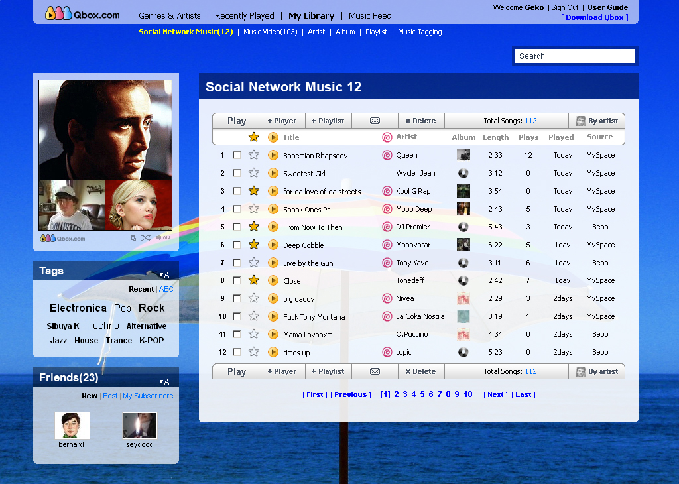Unstar the favorited track Deep Cobble
Screen dimensions: 679x484
[x=254, y=245]
